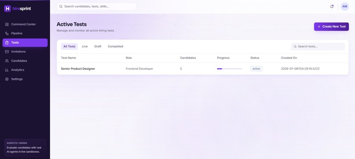Click the hiresprint logo icon
The width and height of the screenshot is (355, 159).
click(x=7, y=9)
